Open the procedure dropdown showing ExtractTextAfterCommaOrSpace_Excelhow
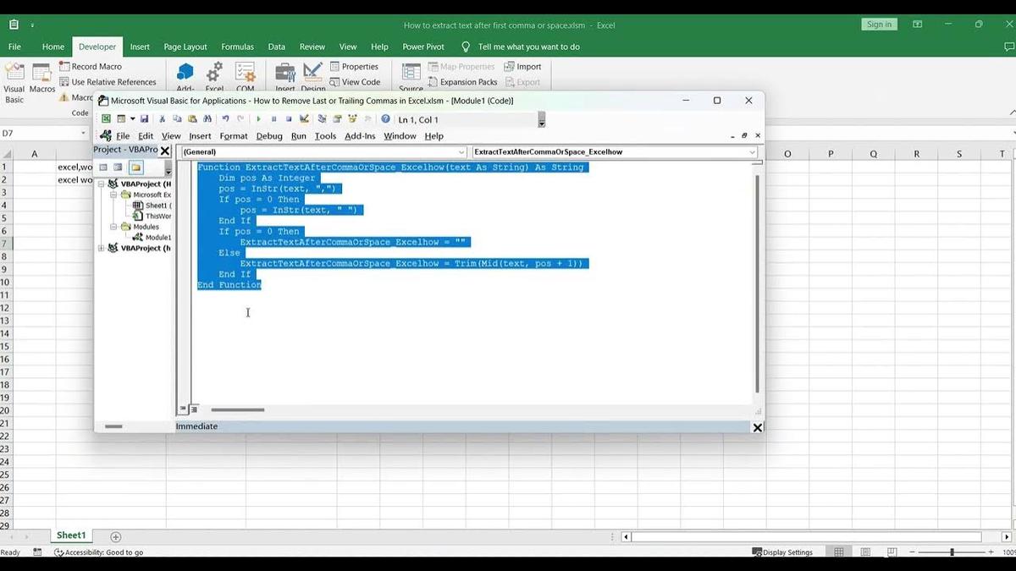Viewport: 1016px width, 571px height. click(750, 152)
